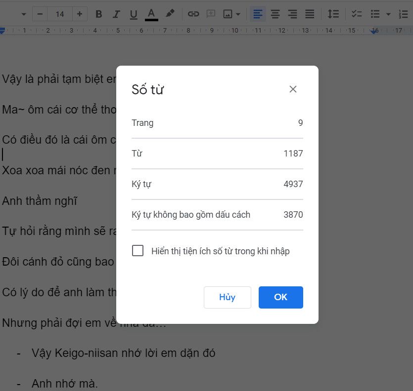Click the value 3870 without spaces
Viewport: 413px width, 391px height.
click(293, 215)
